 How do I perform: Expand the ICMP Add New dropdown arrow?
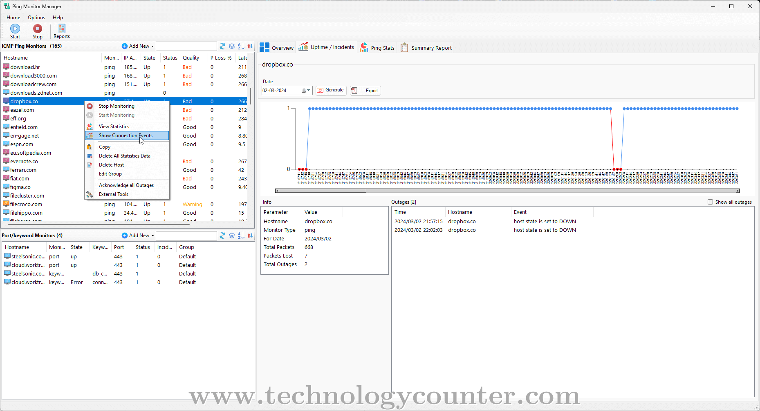tap(152, 47)
